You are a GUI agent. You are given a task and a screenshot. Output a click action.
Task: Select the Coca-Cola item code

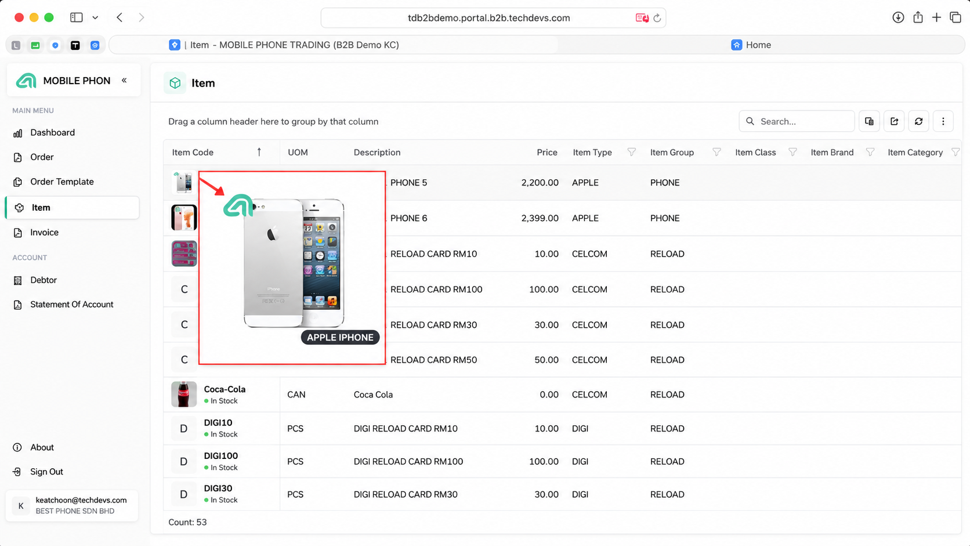tap(225, 389)
